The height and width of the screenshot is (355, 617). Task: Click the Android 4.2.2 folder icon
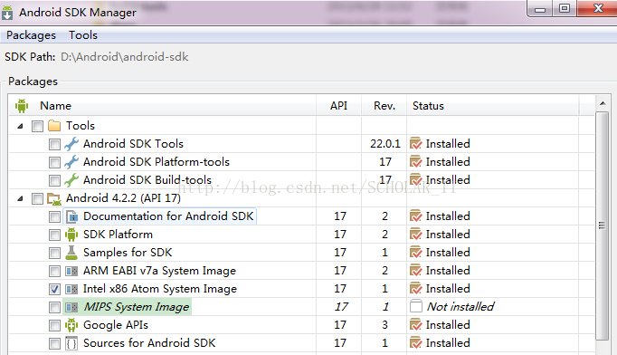point(54,198)
